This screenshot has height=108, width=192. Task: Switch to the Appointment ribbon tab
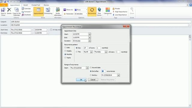(15, 5)
